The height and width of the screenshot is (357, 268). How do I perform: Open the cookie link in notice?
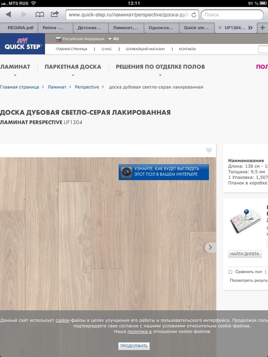pos(62,320)
